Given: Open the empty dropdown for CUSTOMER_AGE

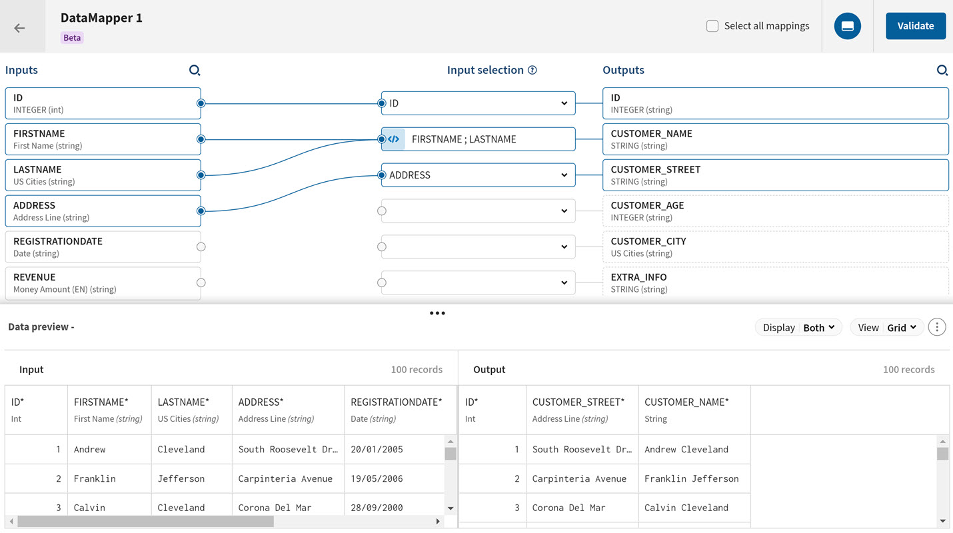Looking at the screenshot, I should point(478,211).
